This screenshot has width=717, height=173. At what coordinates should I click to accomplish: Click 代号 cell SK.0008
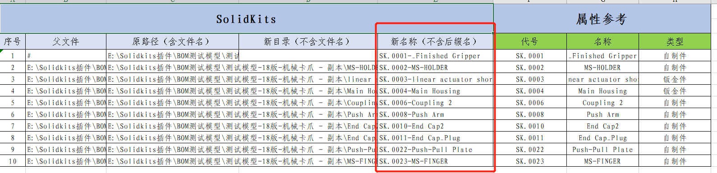[x=530, y=114]
